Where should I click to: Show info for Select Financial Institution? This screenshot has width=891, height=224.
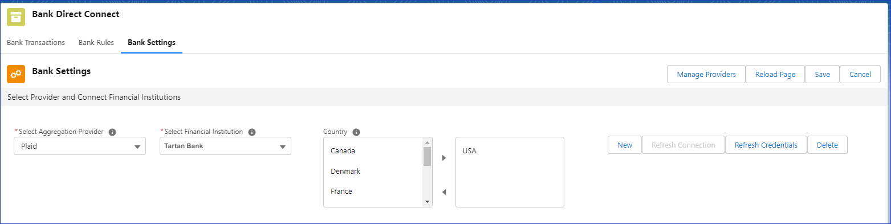252,132
